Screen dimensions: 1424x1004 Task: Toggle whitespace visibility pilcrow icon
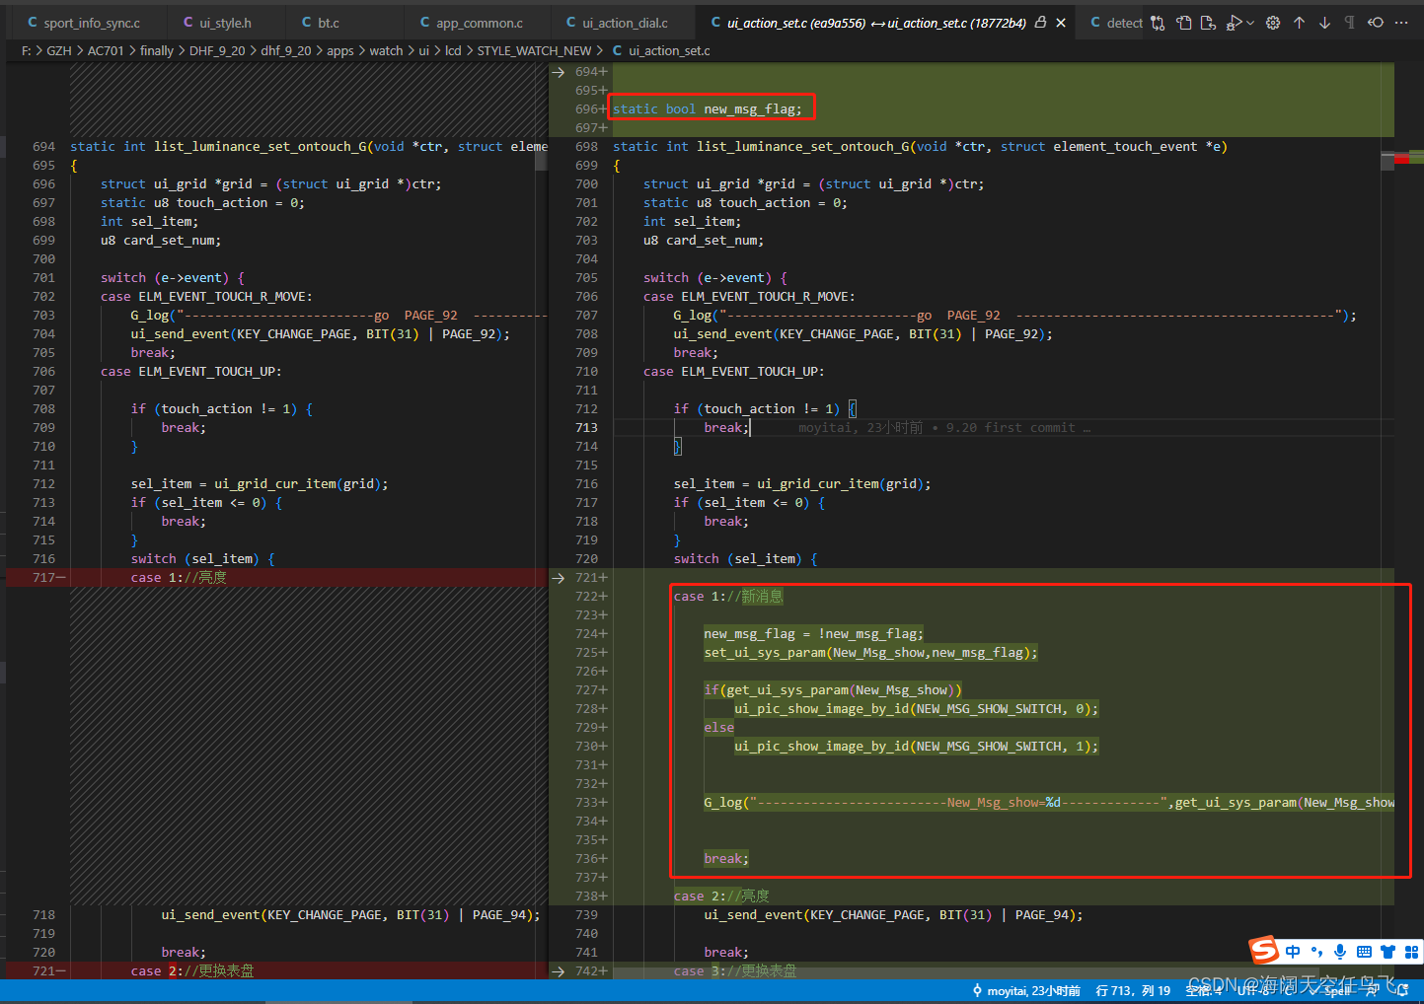[1349, 23]
